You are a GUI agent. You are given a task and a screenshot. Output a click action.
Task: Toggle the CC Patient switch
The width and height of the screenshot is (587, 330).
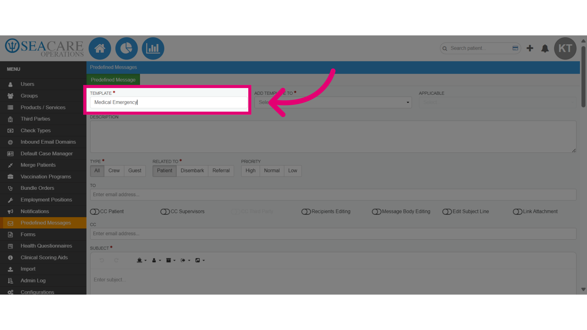(x=95, y=212)
